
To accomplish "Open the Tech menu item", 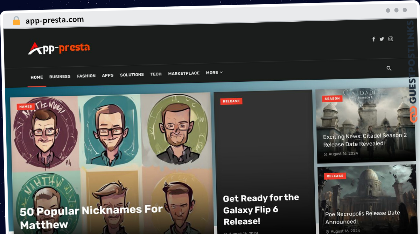I will pos(156,74).
